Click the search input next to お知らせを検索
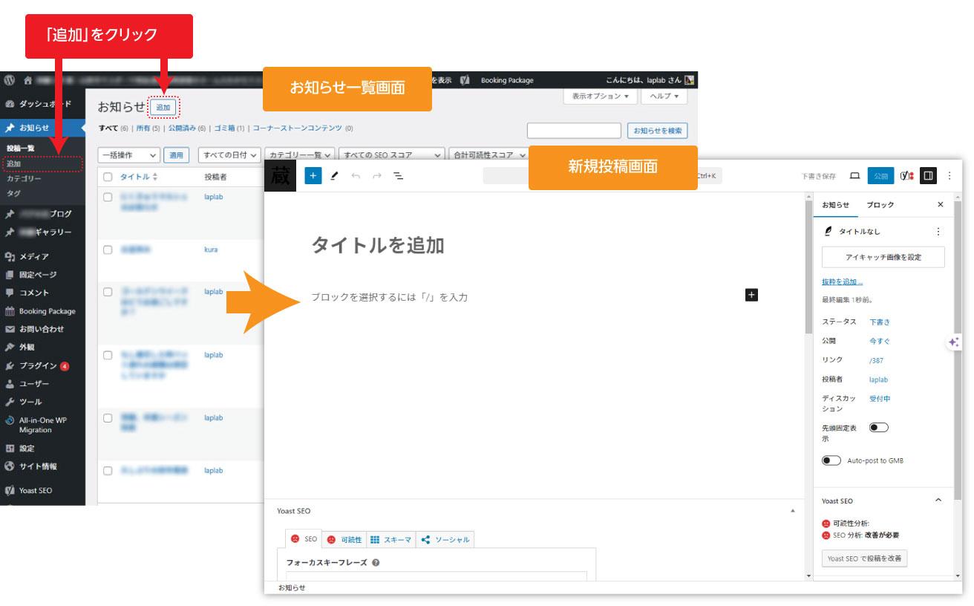The height and width of the screenshot is (606, 974). pos(573,130)
